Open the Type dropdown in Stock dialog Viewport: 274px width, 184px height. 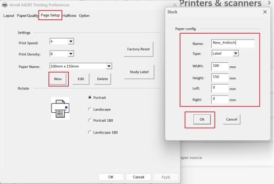click(236, 53)
